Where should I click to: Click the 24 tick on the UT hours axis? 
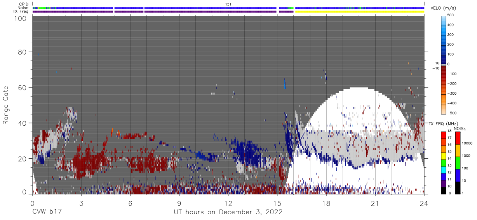[424, 203]
